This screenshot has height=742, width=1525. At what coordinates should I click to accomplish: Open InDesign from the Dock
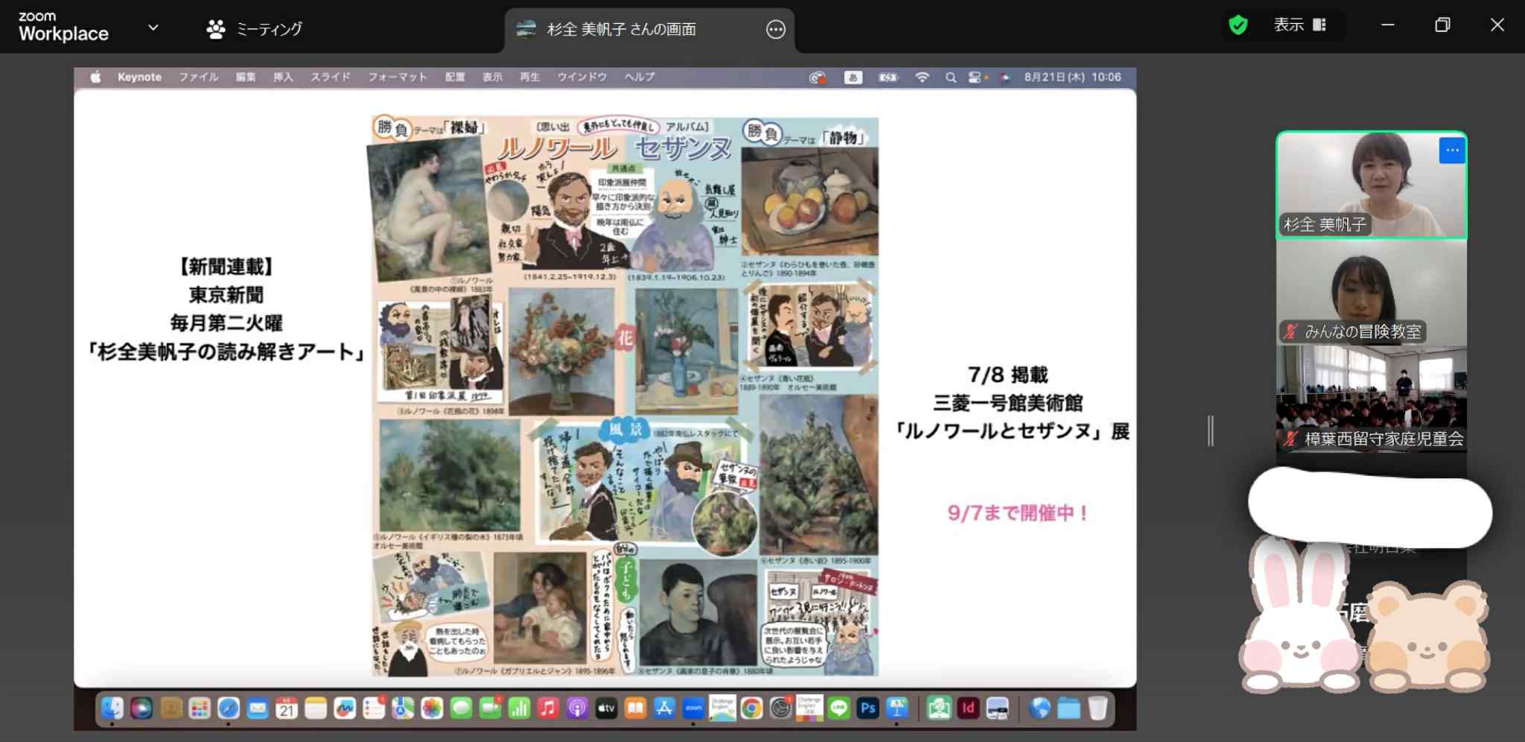pyautogui.click(x=968, y=708)
